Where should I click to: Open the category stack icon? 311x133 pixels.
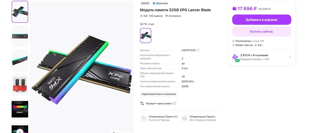[185, 118]
